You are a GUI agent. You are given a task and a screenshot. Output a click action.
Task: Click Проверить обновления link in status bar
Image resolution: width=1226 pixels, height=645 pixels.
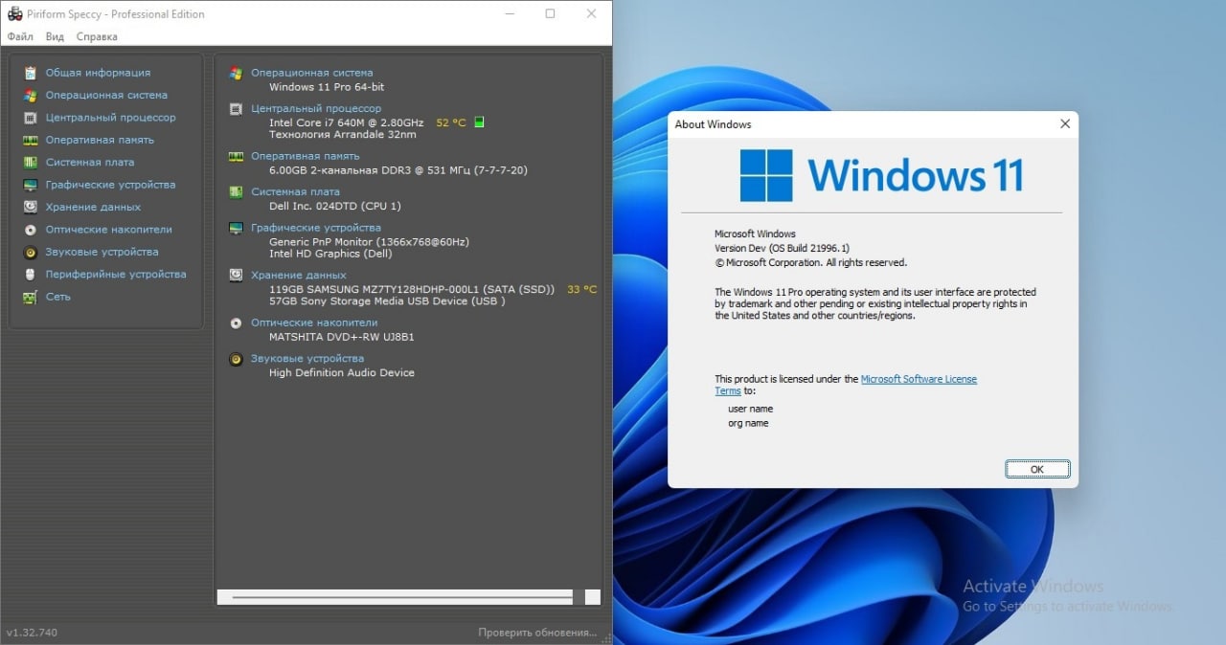coord(537,633)
